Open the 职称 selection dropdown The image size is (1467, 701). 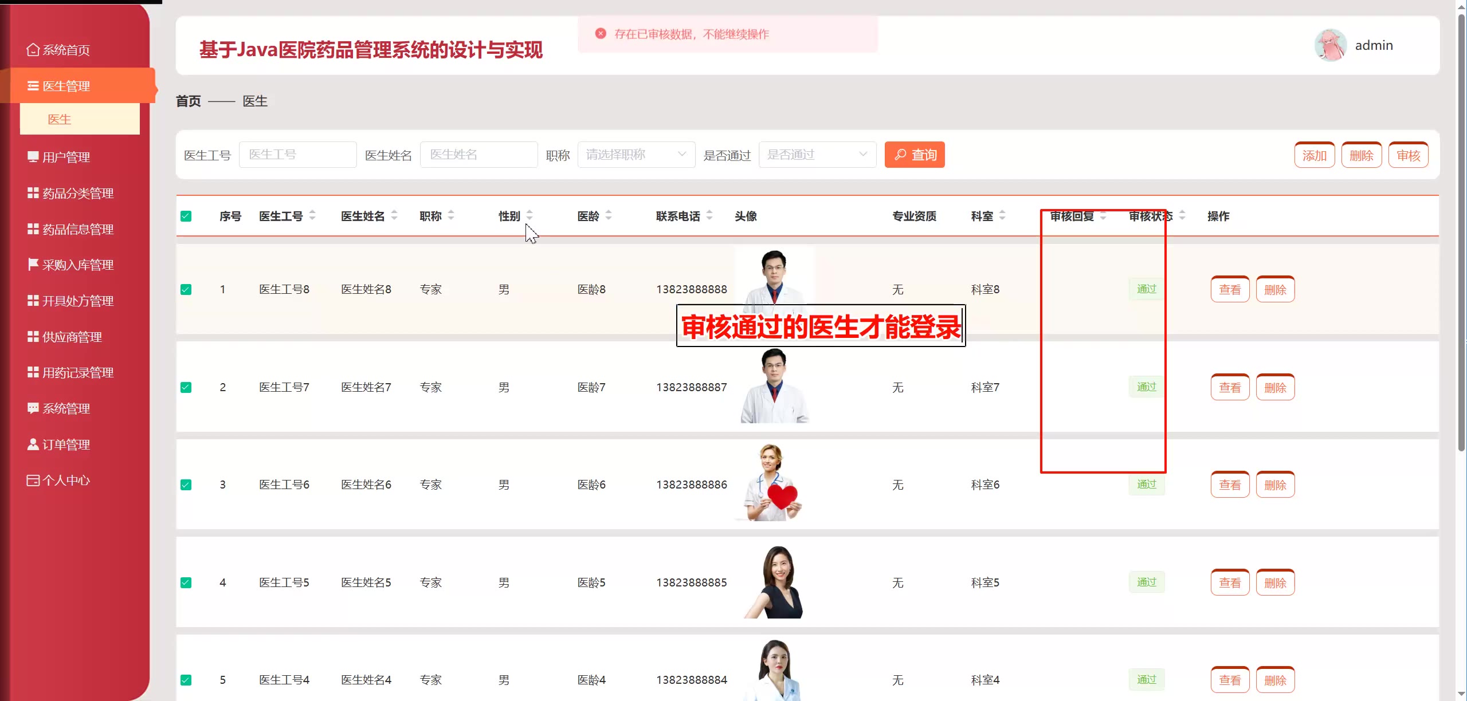[x=636, y=155]
